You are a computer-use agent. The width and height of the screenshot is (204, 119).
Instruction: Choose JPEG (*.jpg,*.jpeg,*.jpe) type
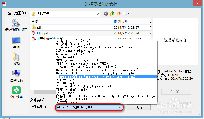tap(106, 64)
